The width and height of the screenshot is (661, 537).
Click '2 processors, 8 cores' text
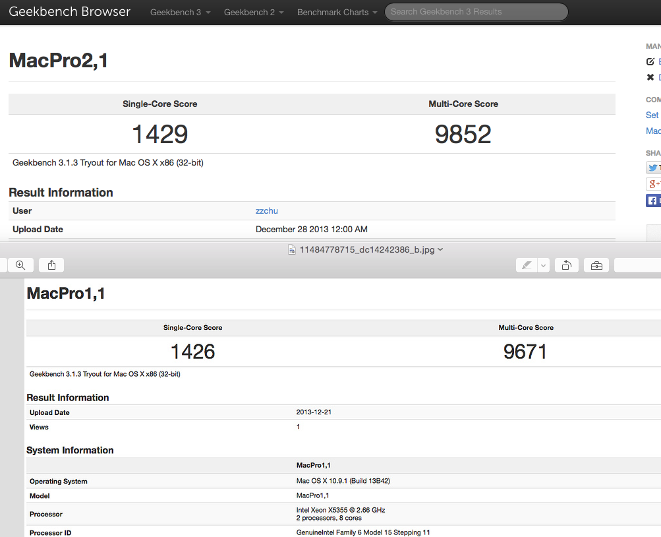[x=329, y=518]
